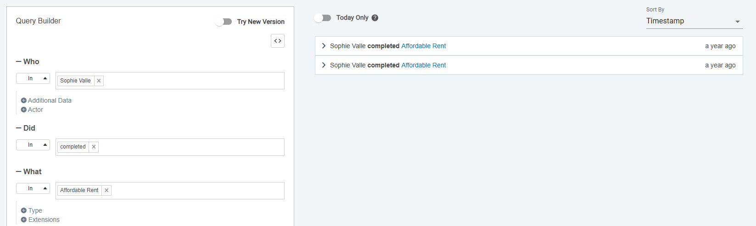Remove the completed verb chip
Image resolution: width=756 pixels, height=226 pixels.
coord(94,147)
